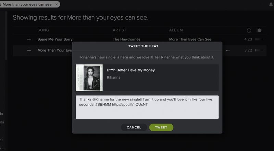Focus the search field at top left
This screenshot has width=274, height=151.
point(27,4)
